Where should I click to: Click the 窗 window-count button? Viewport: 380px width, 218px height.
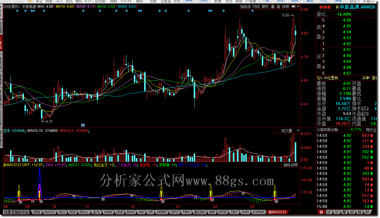(278, 6)
